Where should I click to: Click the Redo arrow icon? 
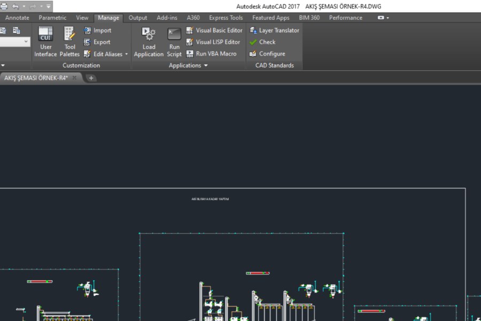(33, 6)
